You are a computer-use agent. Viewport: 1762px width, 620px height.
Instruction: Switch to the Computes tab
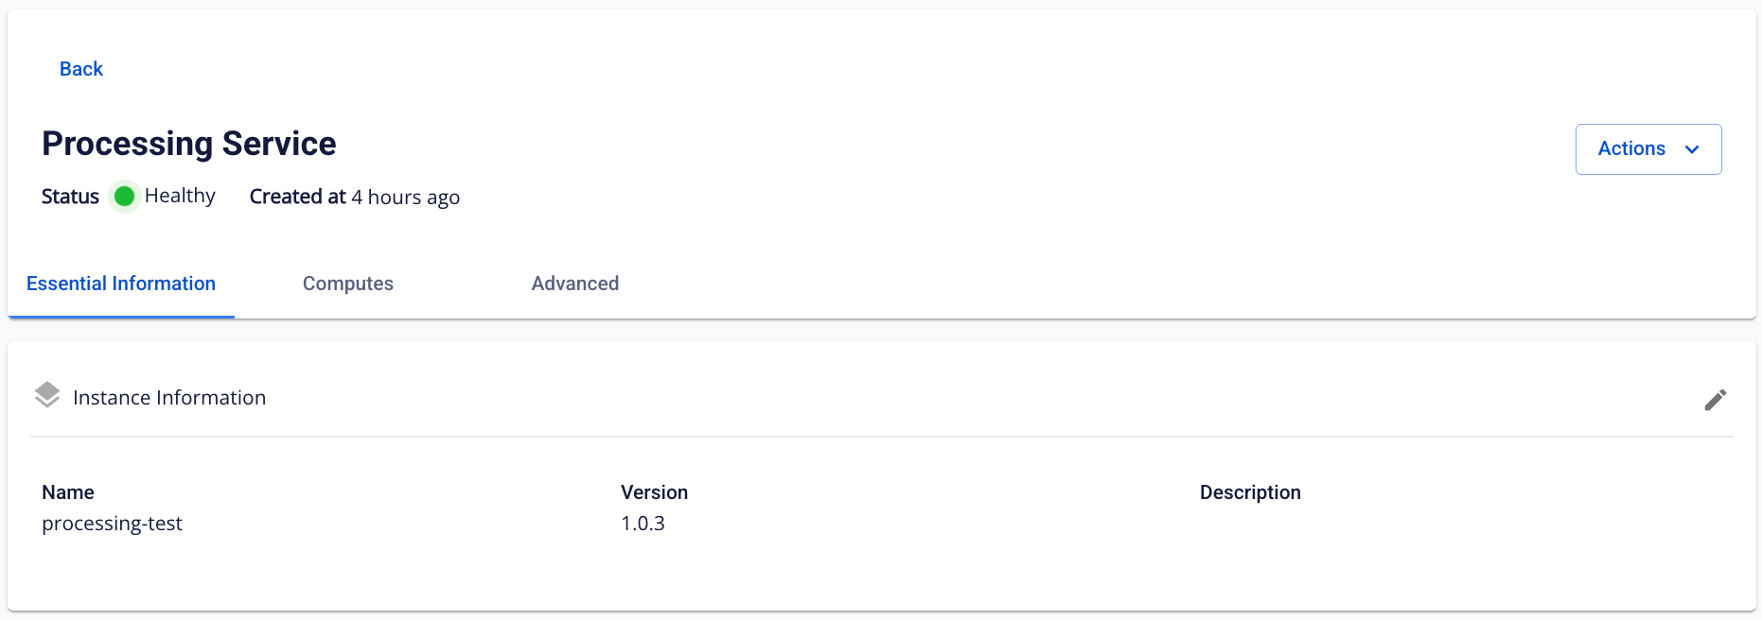point(348,284)
